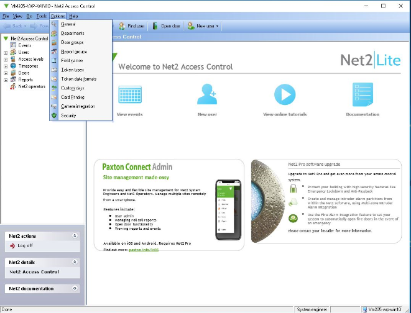Click Log off action

tap(25, 246)
